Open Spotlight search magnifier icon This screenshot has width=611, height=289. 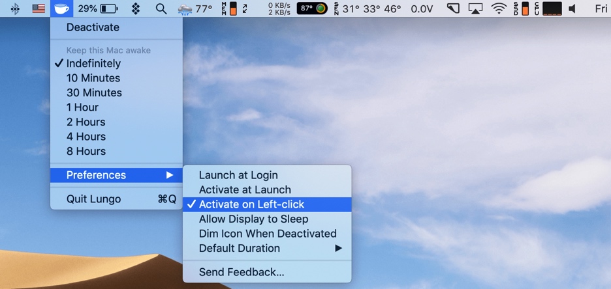point(161,8)
